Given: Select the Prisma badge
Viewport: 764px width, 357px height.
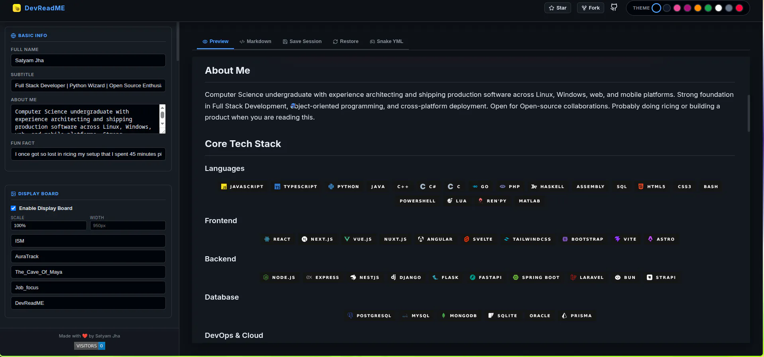Looking at the screenshot, I should coord(577,316).
